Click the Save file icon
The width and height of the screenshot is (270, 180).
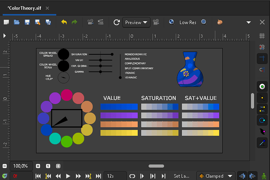tap(27, 22)
